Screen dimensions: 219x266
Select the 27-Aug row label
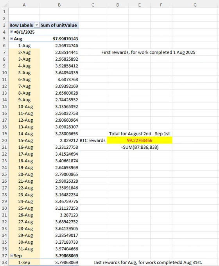tap(25, 222)
